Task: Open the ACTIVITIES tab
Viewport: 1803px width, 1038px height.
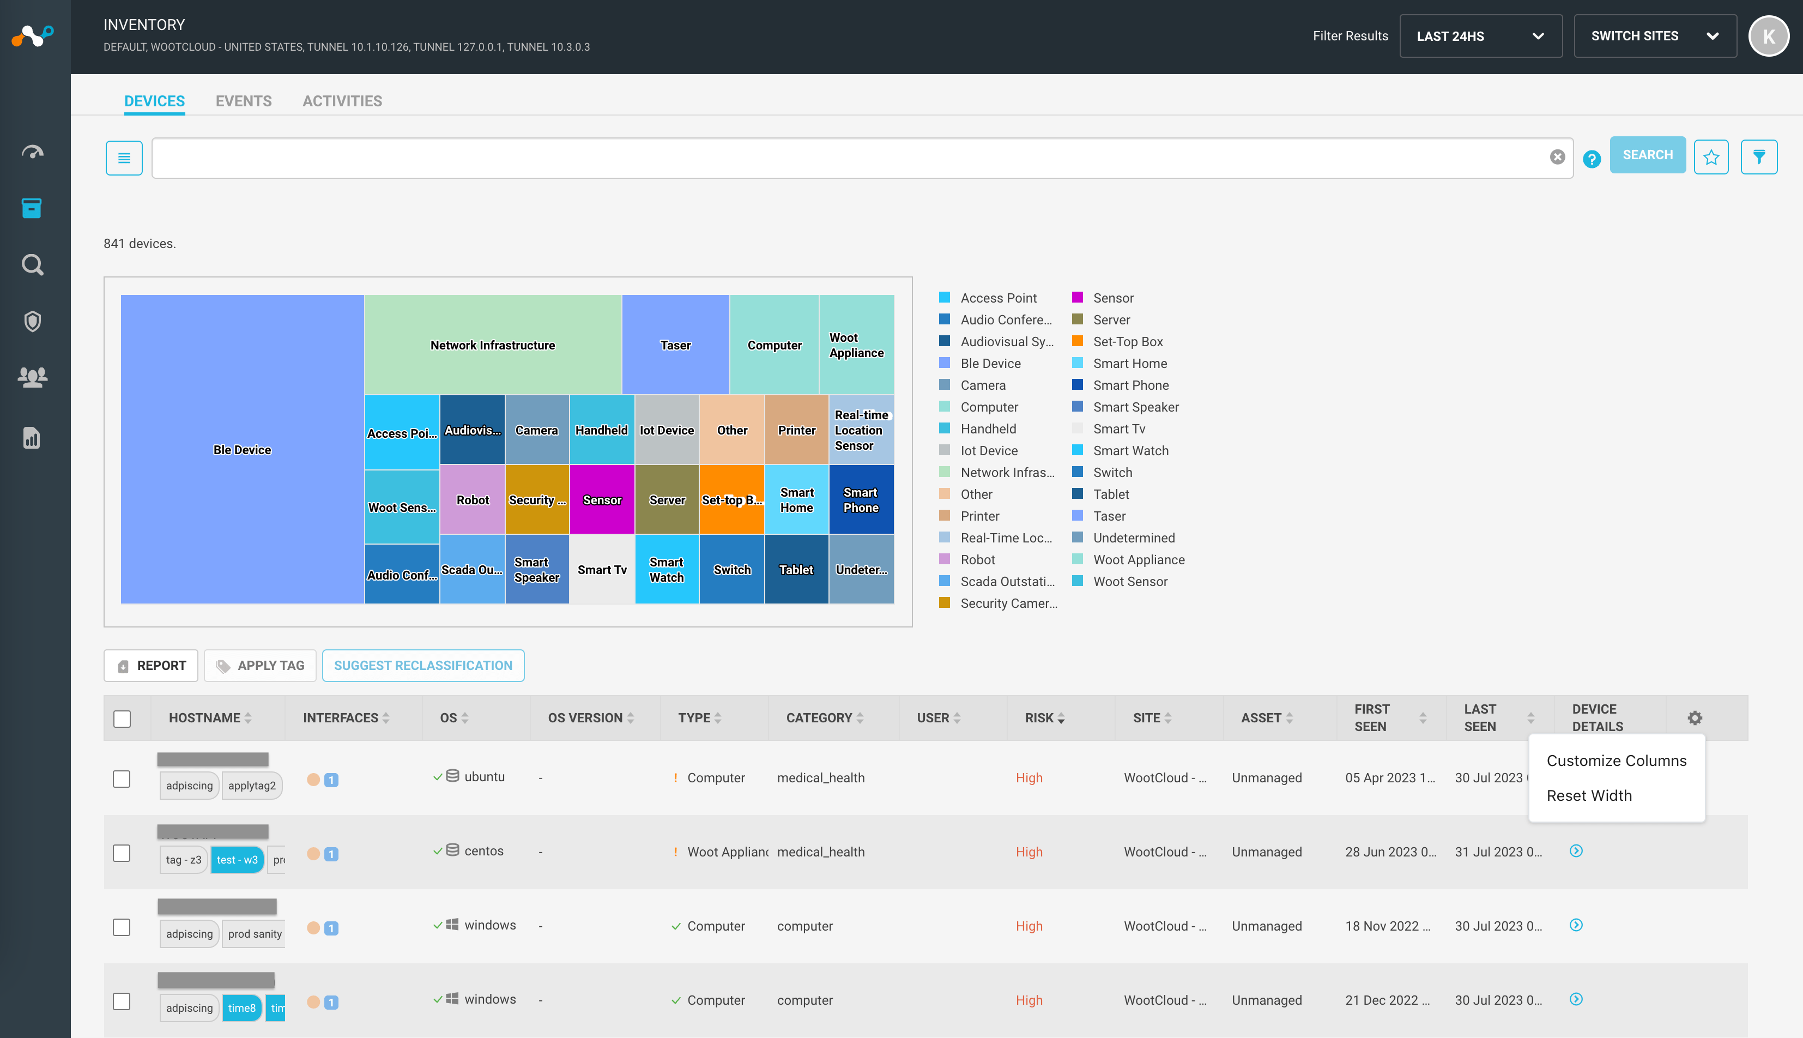Action: click(342, 100)
